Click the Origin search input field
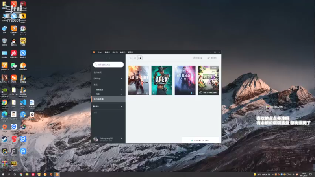Viewport: 315px width, 177px height. 108,65
